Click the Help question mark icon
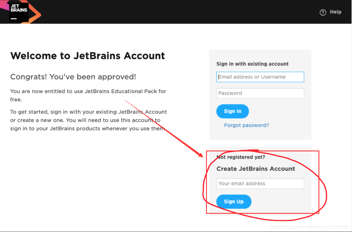 tap(323, 12)
